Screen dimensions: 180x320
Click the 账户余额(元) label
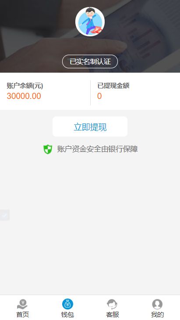pos(25,86)
